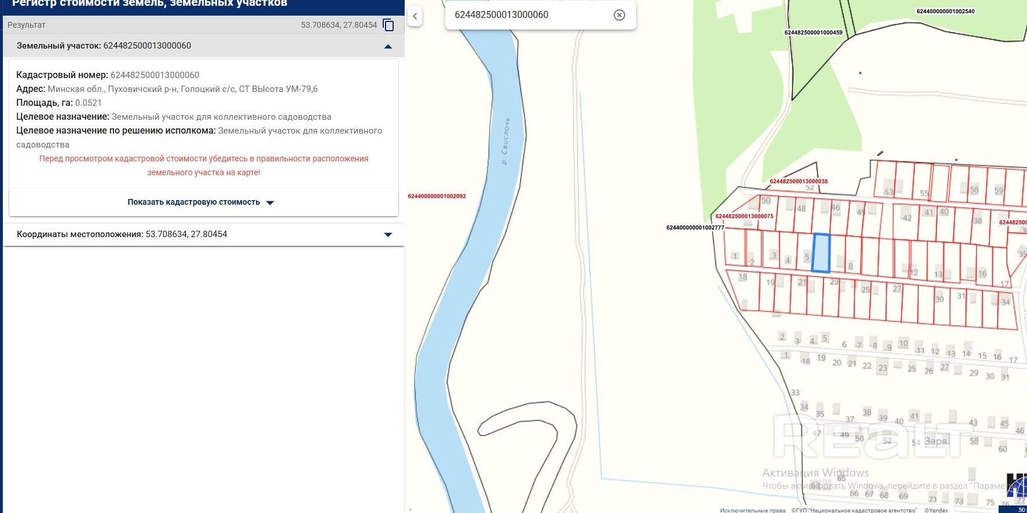The width and height of the screenshot is (1027, 513).
Task: Copy the result coordinates with the copy icon
Action: [388, 25]
